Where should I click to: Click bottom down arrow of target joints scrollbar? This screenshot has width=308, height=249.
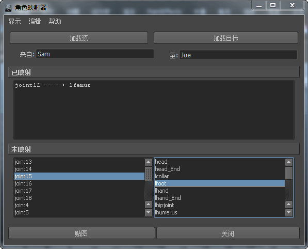[288, 212]
